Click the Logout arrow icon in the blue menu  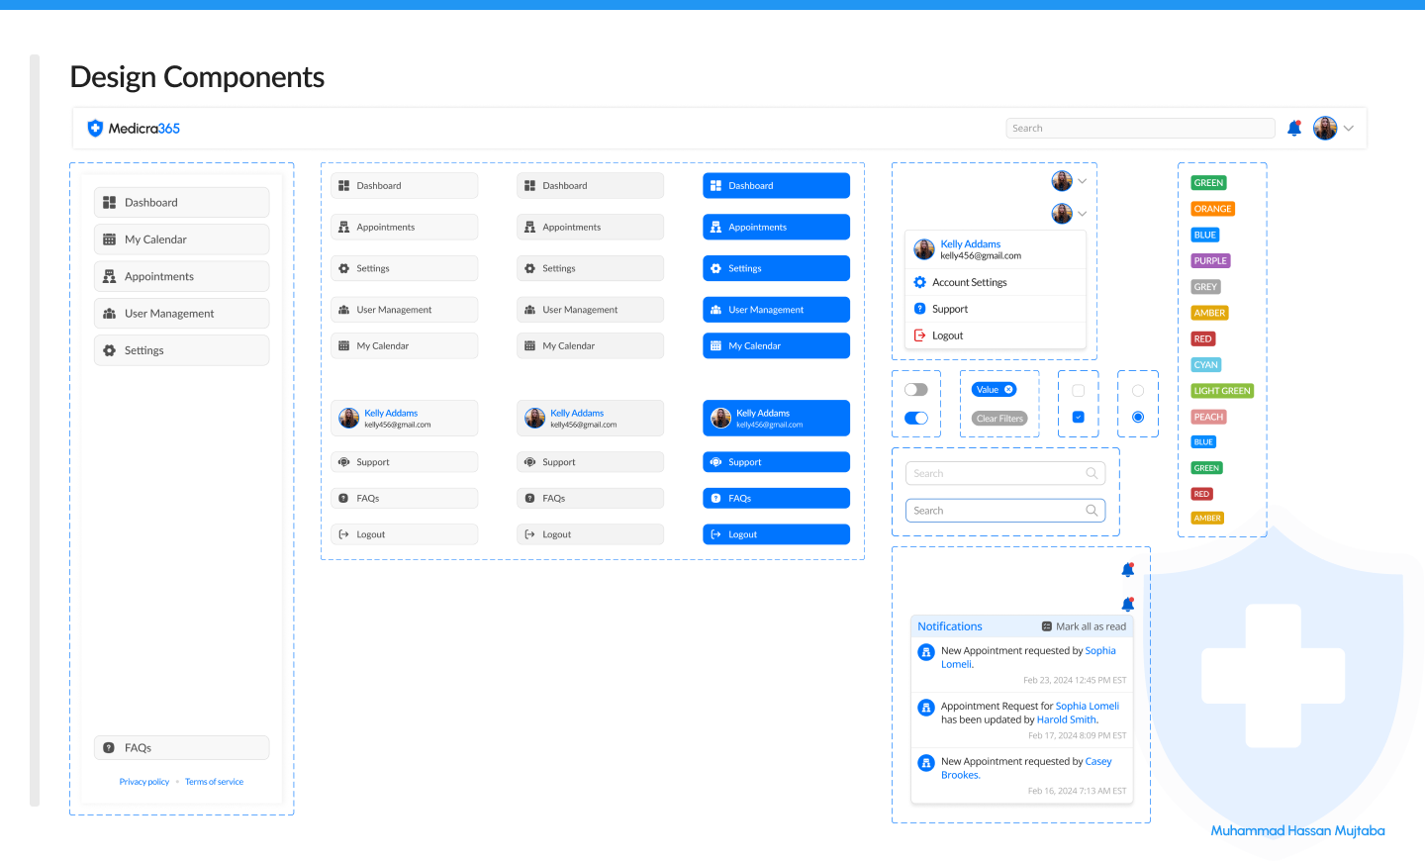715,533
